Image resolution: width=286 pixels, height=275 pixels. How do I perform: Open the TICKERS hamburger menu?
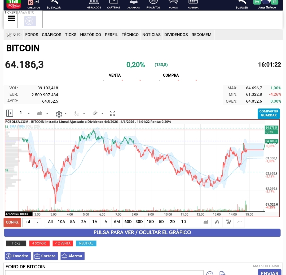tap(11, 18)
